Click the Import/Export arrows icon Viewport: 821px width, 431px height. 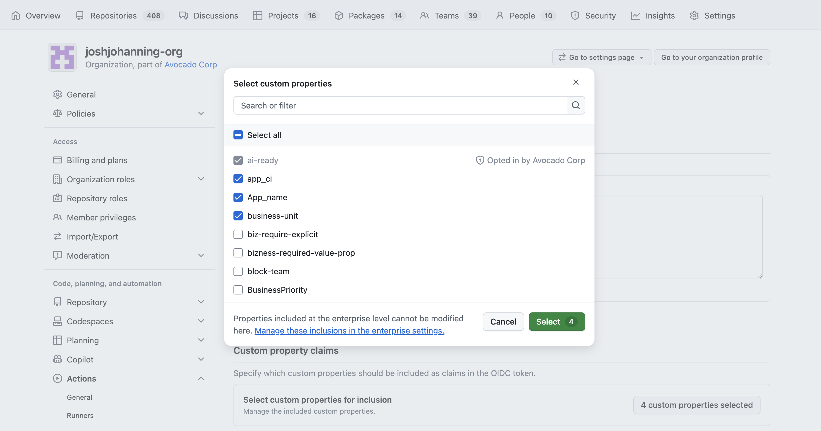coord(57,237)
